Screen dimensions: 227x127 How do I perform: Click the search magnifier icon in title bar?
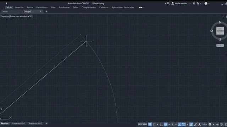[x=168, y=3]
